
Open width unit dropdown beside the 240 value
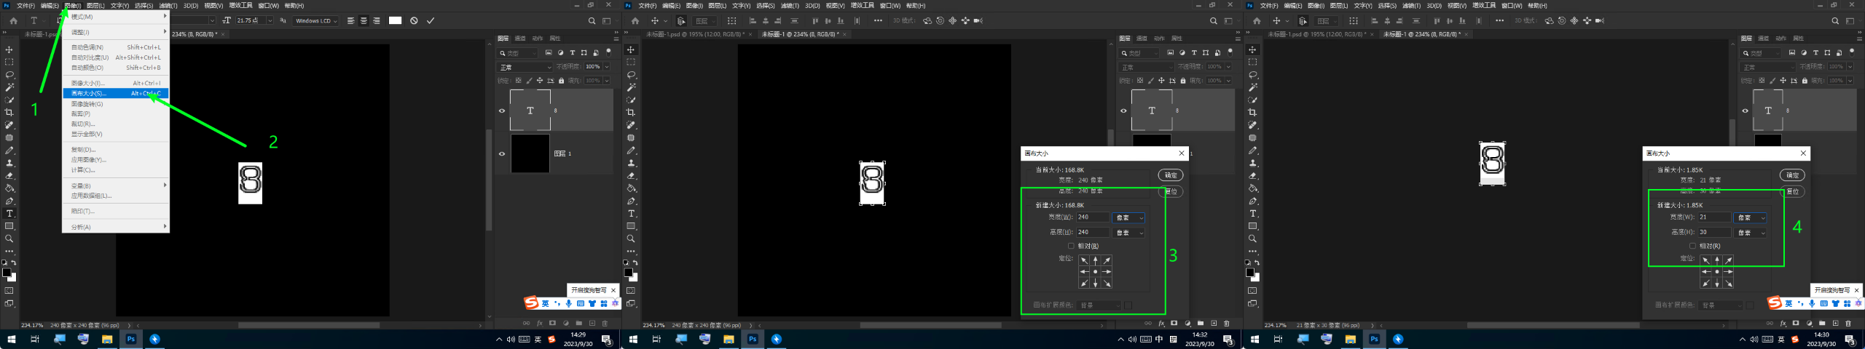1128,218
